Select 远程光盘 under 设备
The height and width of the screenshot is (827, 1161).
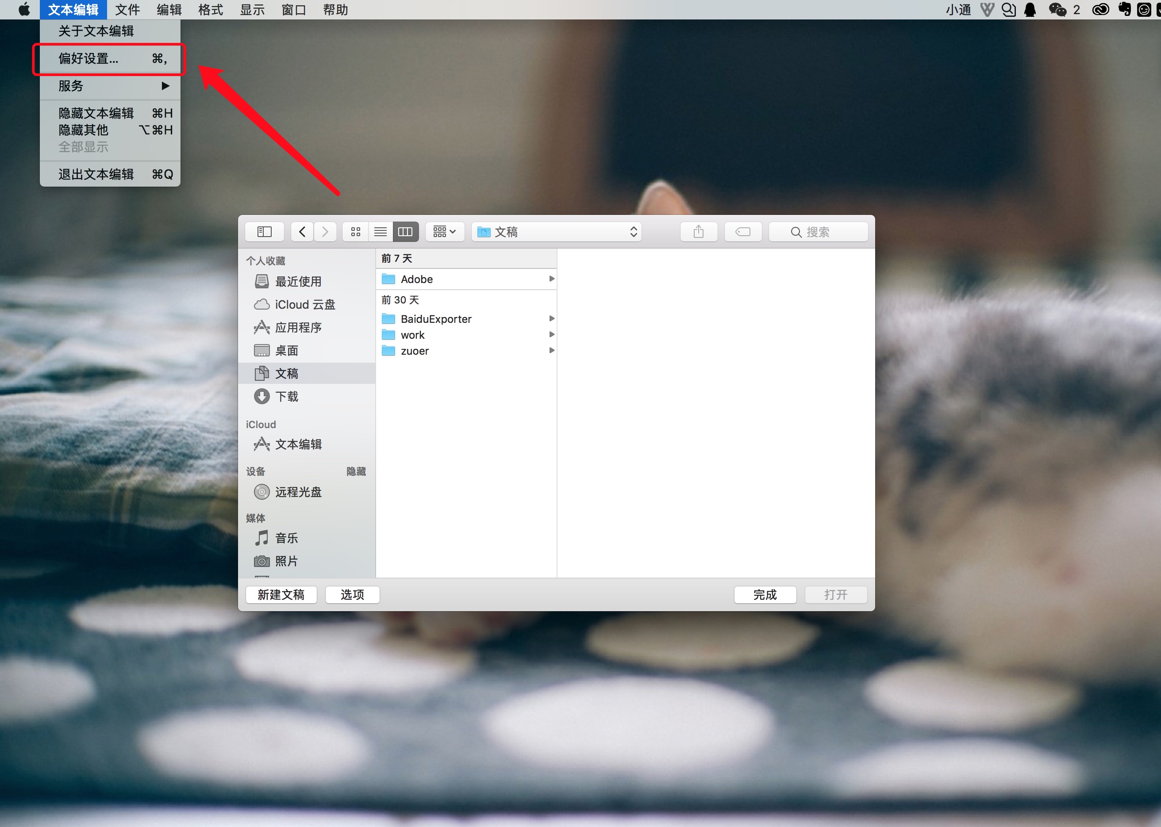[307, 492]
